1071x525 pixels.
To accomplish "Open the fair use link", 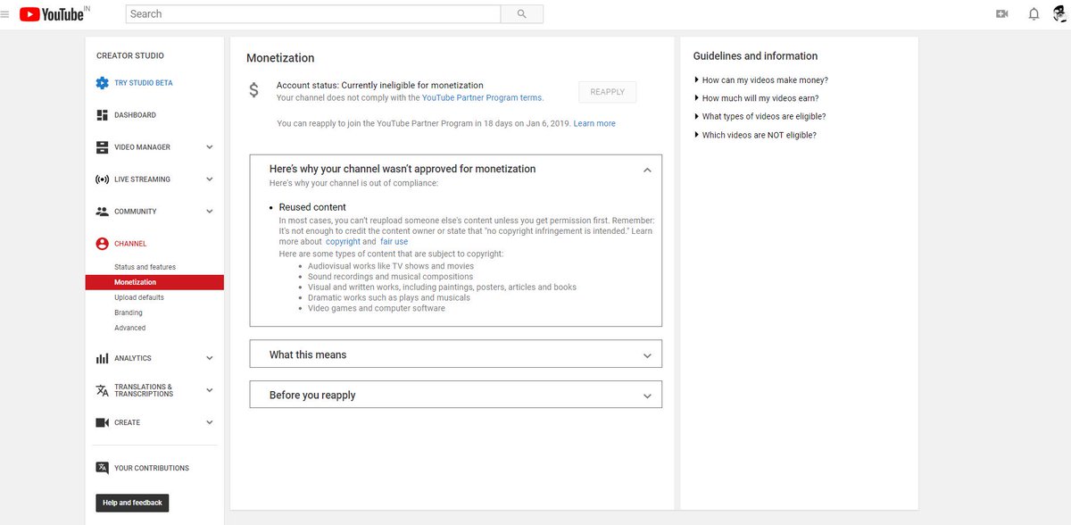I will pyautogui.click(x=394, y=242).
